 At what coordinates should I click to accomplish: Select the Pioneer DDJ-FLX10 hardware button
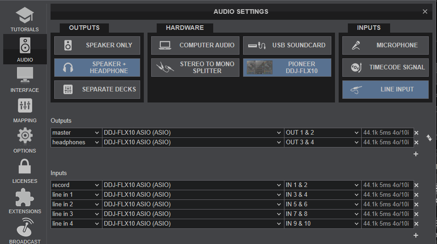287,68
